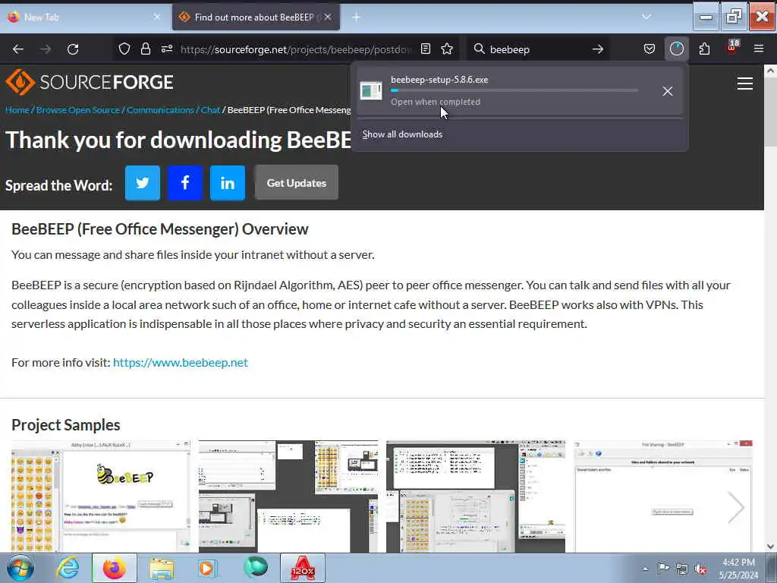Bookmark this page with the star icon
Screen dimensions: 777x583
tap(447, 49)
